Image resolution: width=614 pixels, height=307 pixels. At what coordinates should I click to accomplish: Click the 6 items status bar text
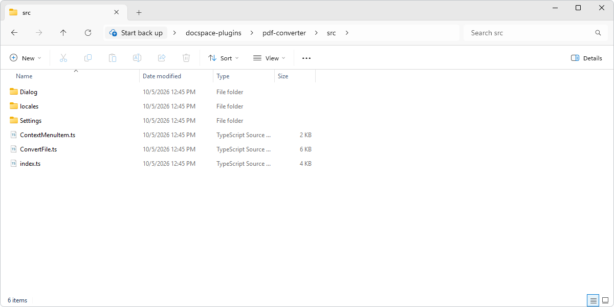click(17, 300)
